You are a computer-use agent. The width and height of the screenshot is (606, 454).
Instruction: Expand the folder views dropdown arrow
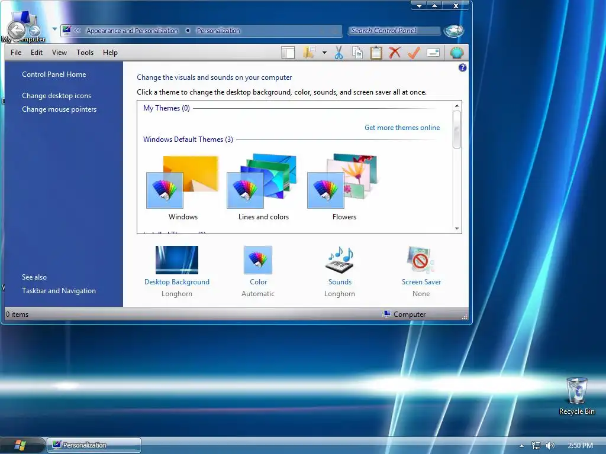[325, 53]
